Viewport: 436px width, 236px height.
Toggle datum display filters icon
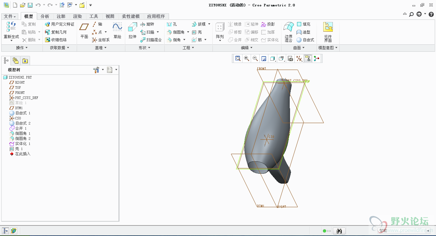299,58
